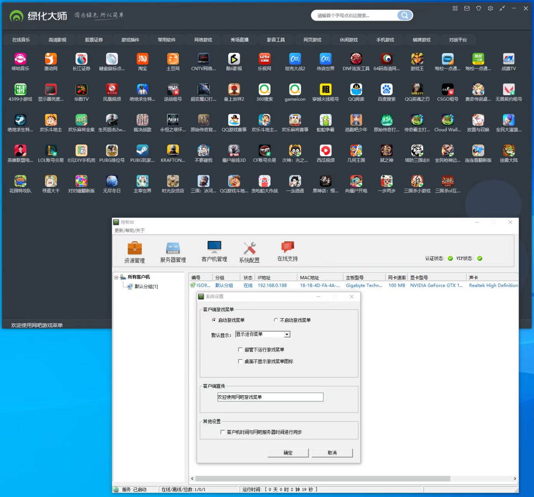Open the 默认显示 dropdown list
The width and height of the screenshot is (534, 497).
(287, 335)
